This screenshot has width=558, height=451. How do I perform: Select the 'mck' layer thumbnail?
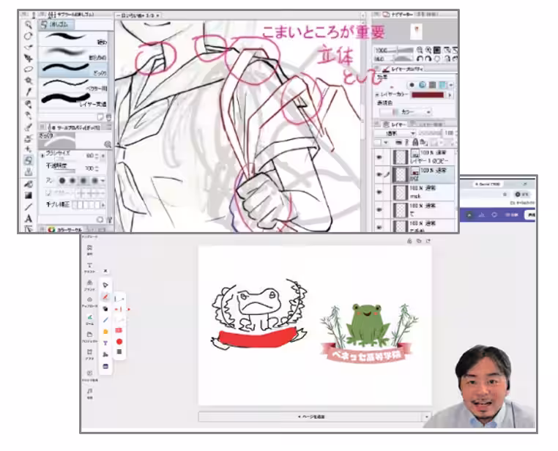point(400,192)
